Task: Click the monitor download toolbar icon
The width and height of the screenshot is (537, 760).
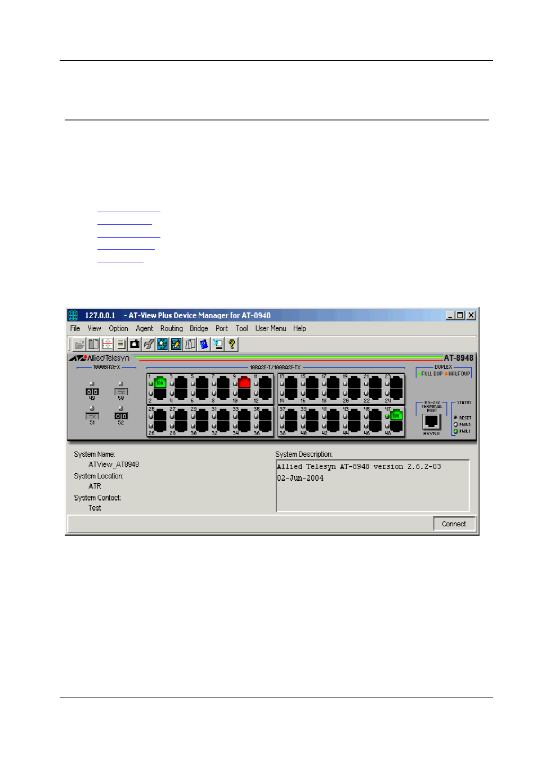Action: click(x=218, y=344)
